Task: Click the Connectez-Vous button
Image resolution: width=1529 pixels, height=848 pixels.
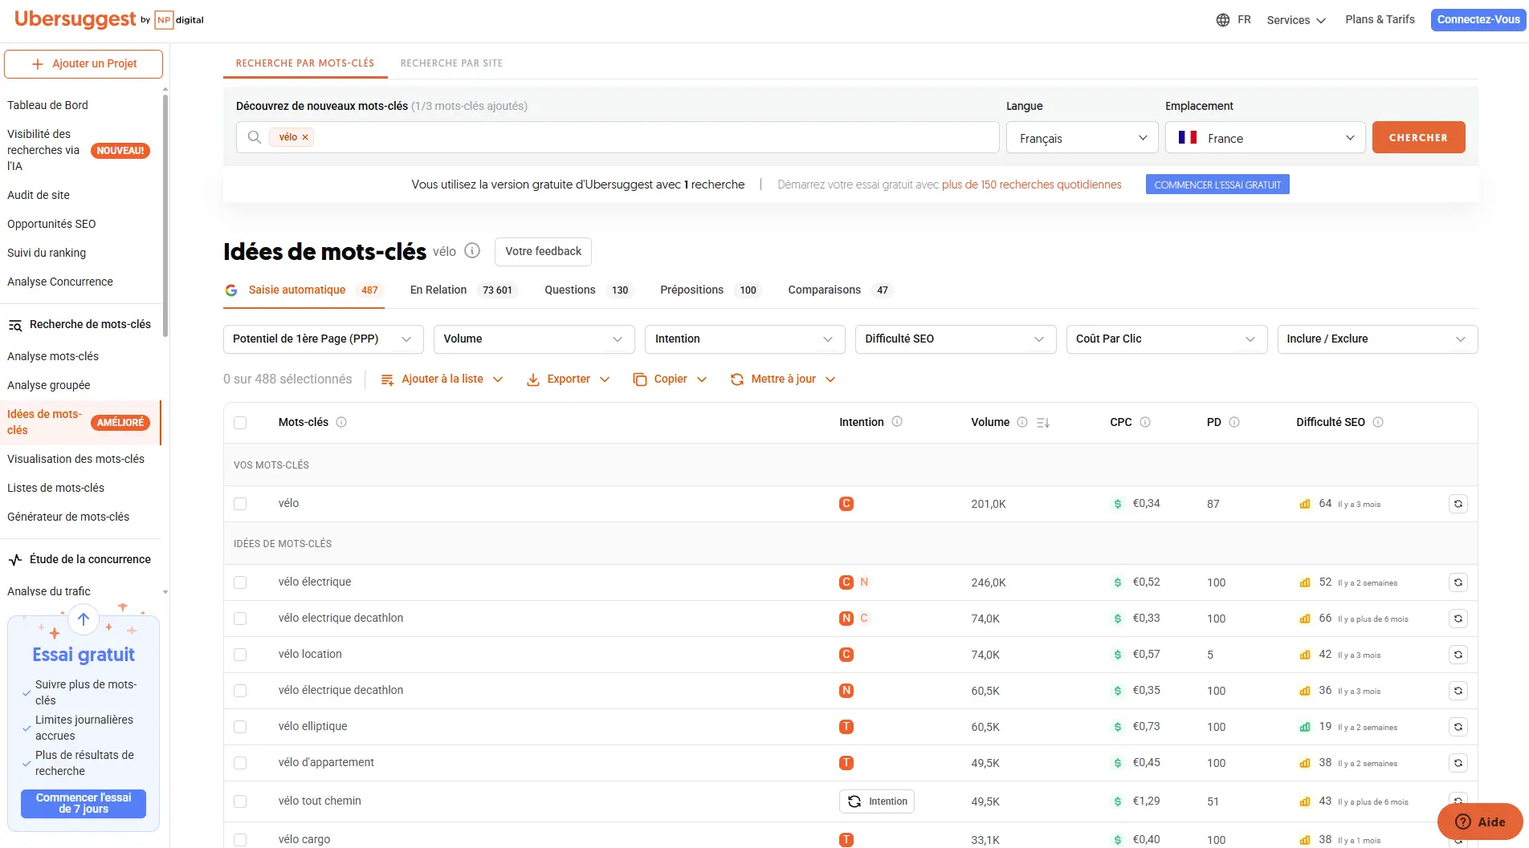Action: tap(1478, 20)
